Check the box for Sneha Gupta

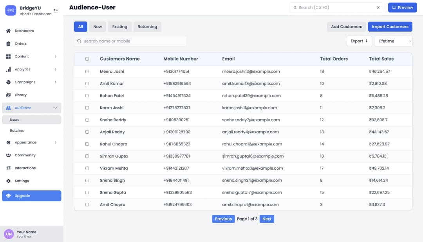[87, 193]
